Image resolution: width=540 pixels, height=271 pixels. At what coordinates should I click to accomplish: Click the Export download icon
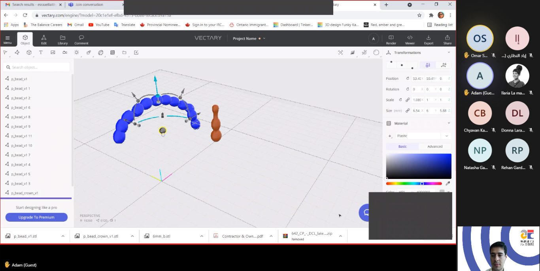click(429, 40)
